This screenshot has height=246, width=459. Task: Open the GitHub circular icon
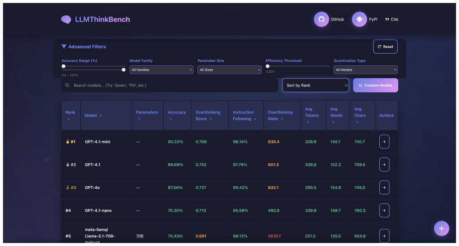[321, 19]
